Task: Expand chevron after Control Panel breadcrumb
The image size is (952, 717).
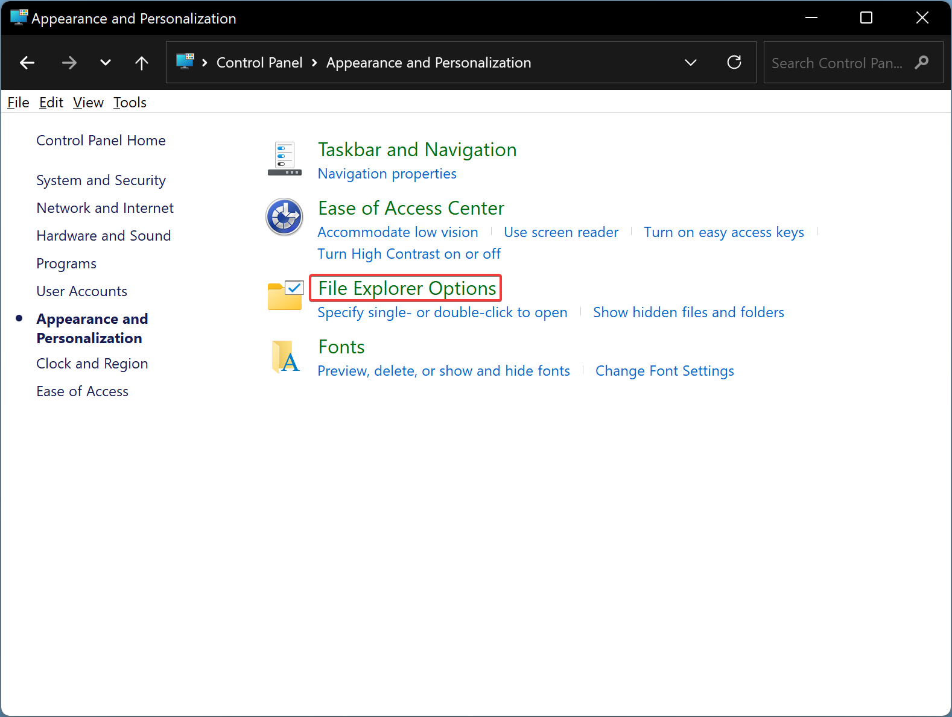Action: [x=314, y=63]
